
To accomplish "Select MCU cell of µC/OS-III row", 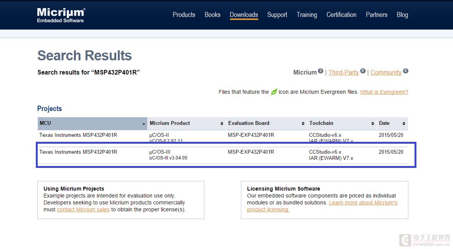I will [78, 152].
